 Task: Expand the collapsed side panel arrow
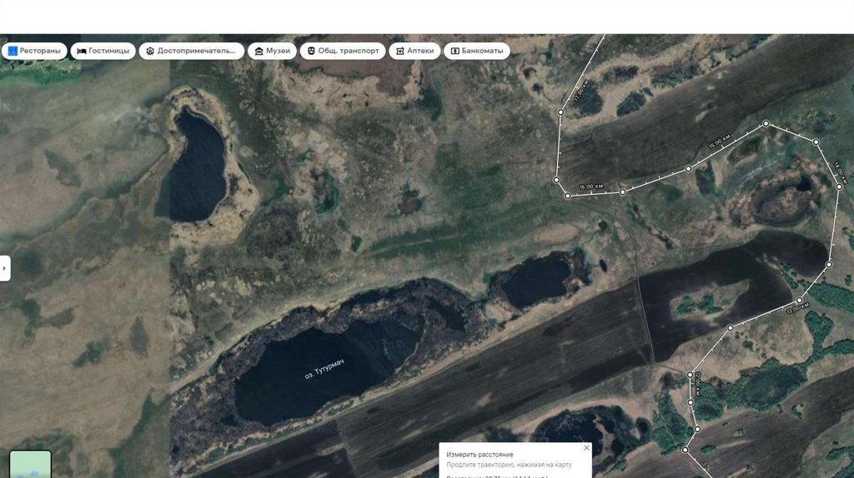[x=5, y=268]
